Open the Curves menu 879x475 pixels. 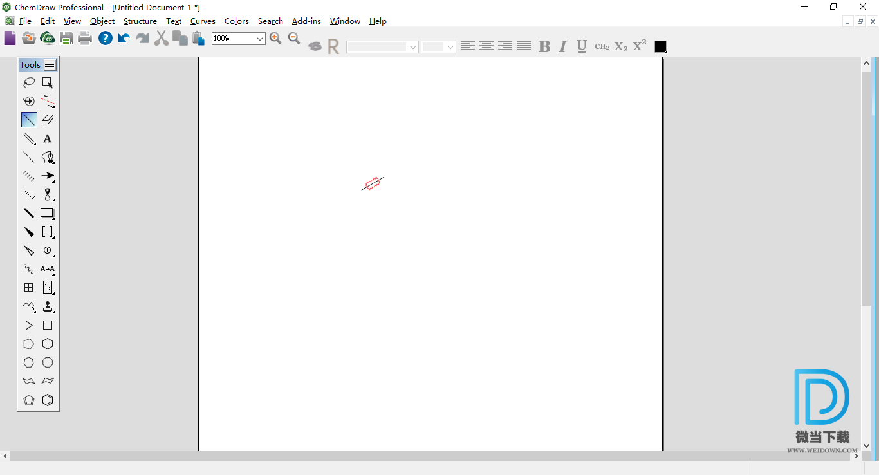click(x=203, y=21)
